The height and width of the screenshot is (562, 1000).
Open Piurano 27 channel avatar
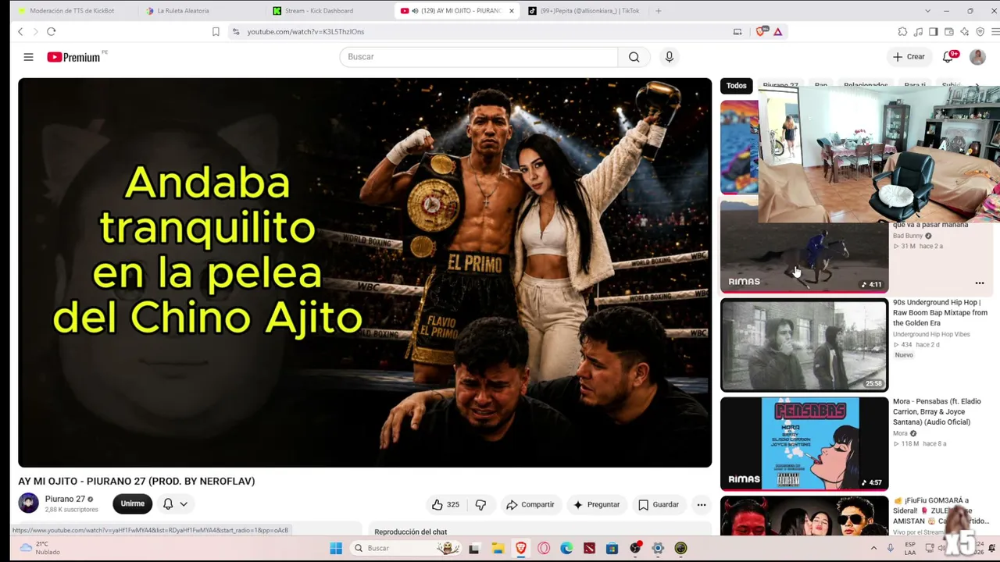(28, 503)
